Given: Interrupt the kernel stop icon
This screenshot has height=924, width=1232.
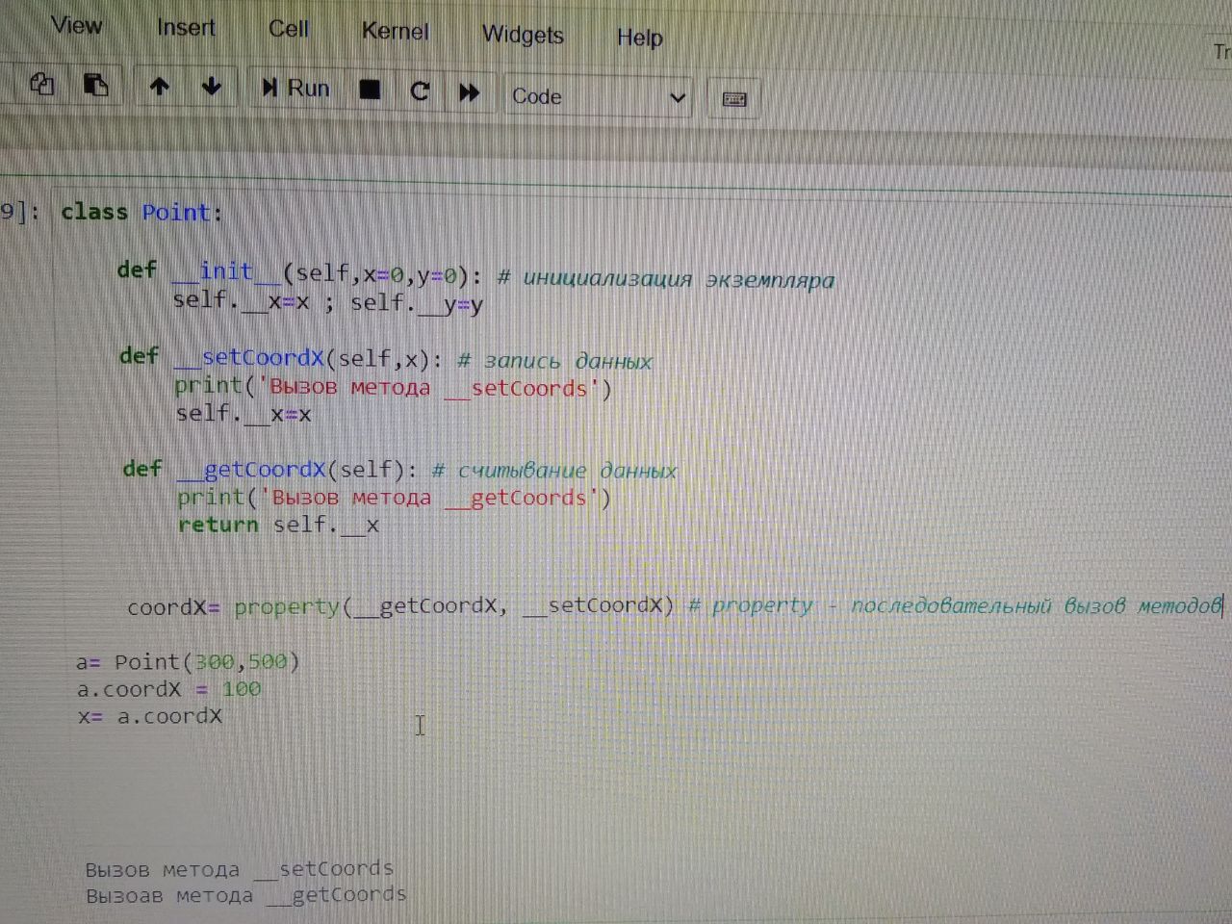Looking at the screenshot, I should 370,90.
